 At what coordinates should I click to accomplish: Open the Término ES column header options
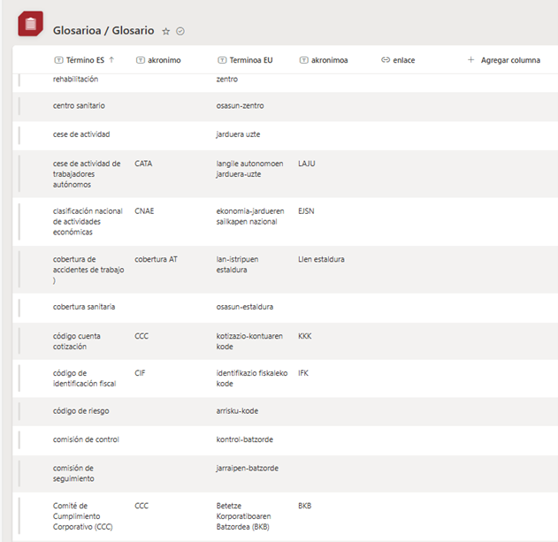pyautogui.click(x=85, y=60)
